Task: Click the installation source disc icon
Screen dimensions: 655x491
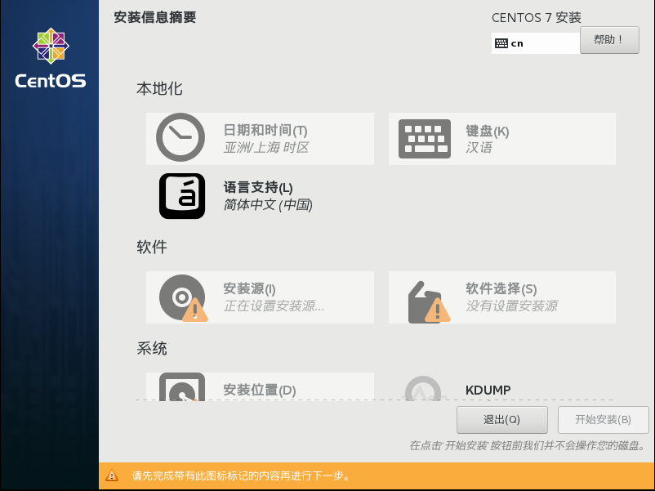Action: click(x=184, y=298)
